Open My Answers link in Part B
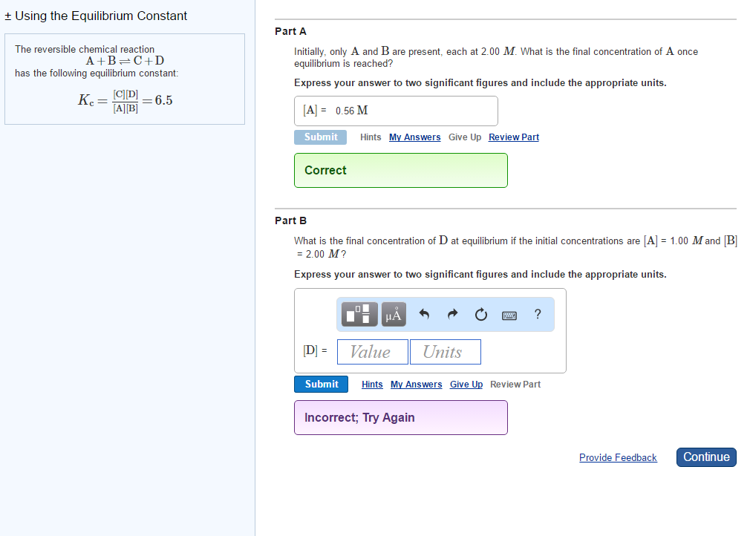Screen dimensions: 750x536 416,385
